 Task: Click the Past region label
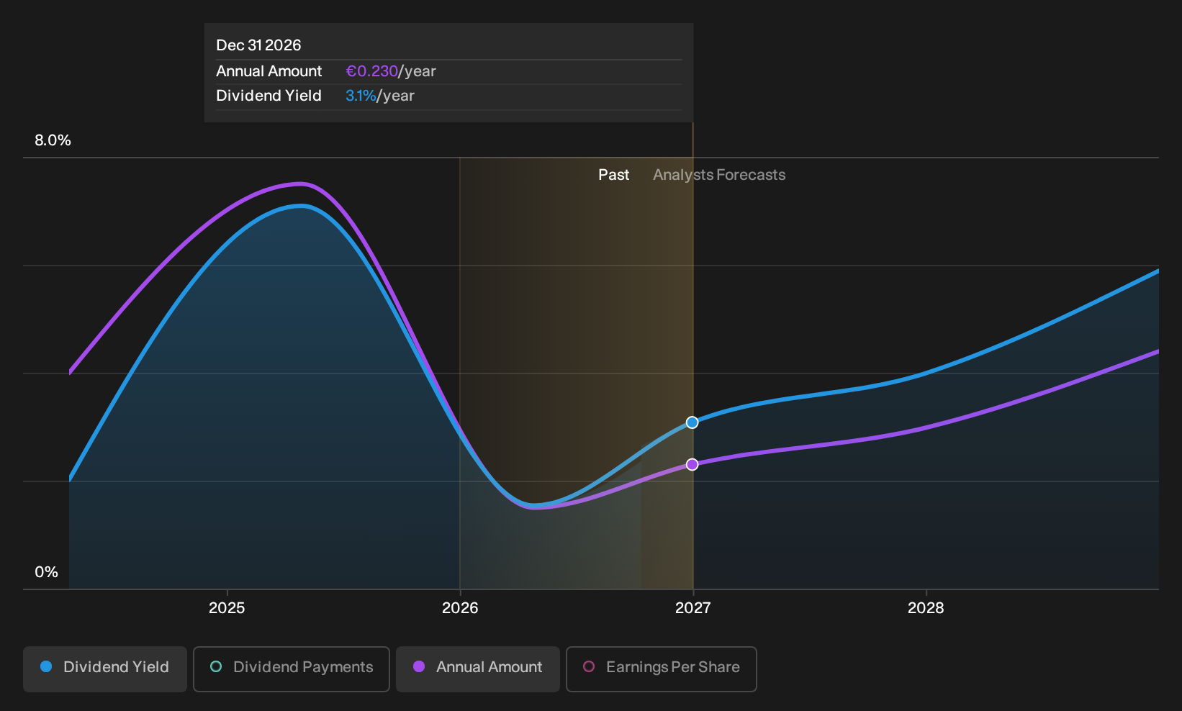(614, 175)
